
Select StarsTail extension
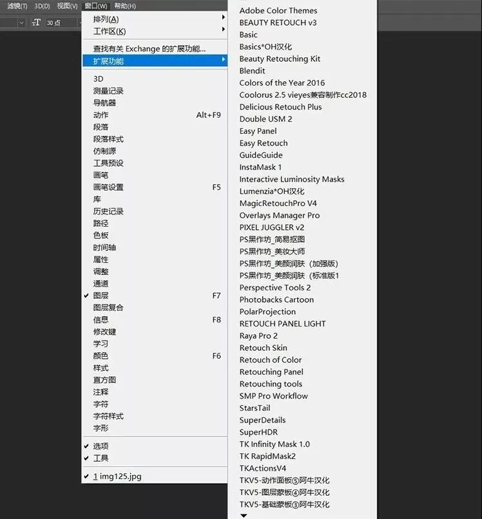(x=302, y=408)
